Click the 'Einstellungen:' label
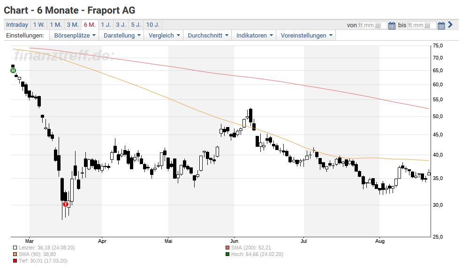This screenshot has width=462, height=271. click(x=25, y=35)
